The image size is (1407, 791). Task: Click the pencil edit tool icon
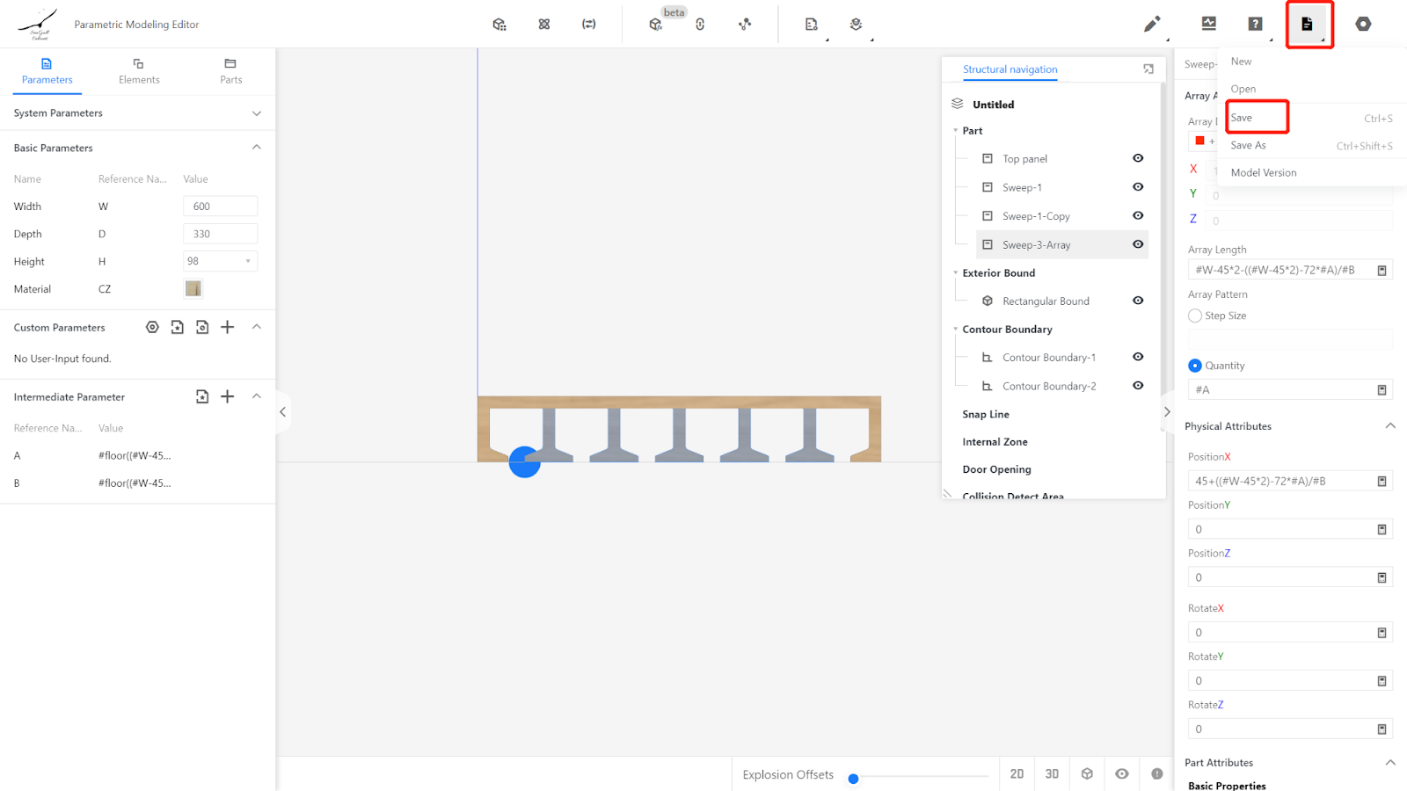pos(1151,24)
